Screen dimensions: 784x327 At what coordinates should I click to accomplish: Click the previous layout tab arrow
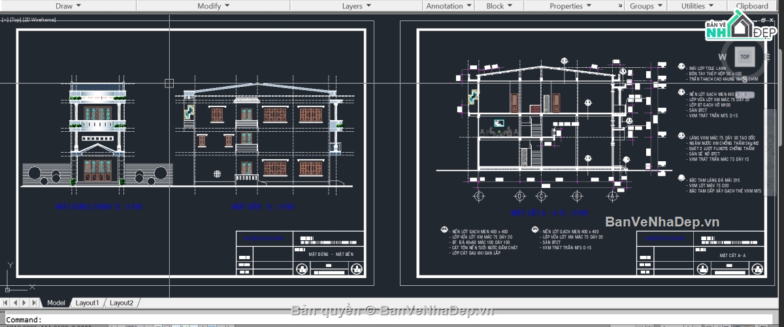[x=16, y=303]
